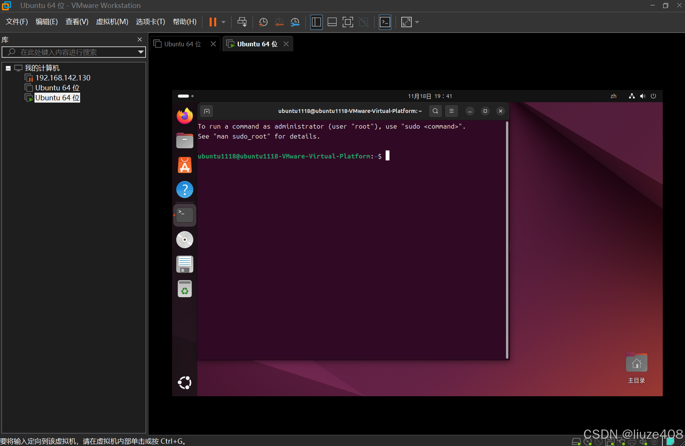Open the Ubuntu Activities overview
Viewport: 685px width, 446px height.
click(x=186, y=96)
